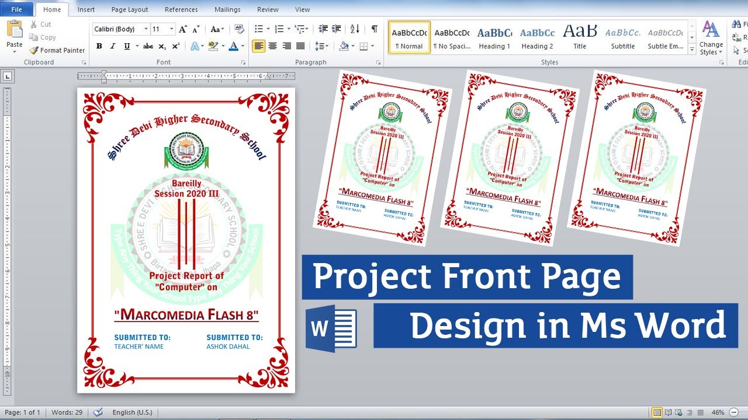Decrease paragraph indent
Screen dimensions: 748x420
[x=323, y=29]
